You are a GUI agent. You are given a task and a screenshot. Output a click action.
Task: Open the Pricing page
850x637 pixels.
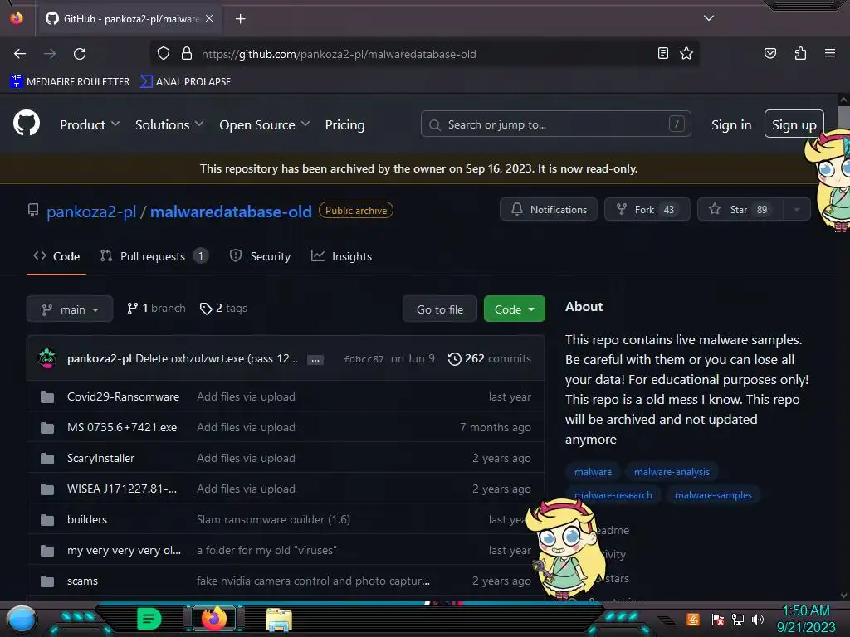(x=344, y=124)
